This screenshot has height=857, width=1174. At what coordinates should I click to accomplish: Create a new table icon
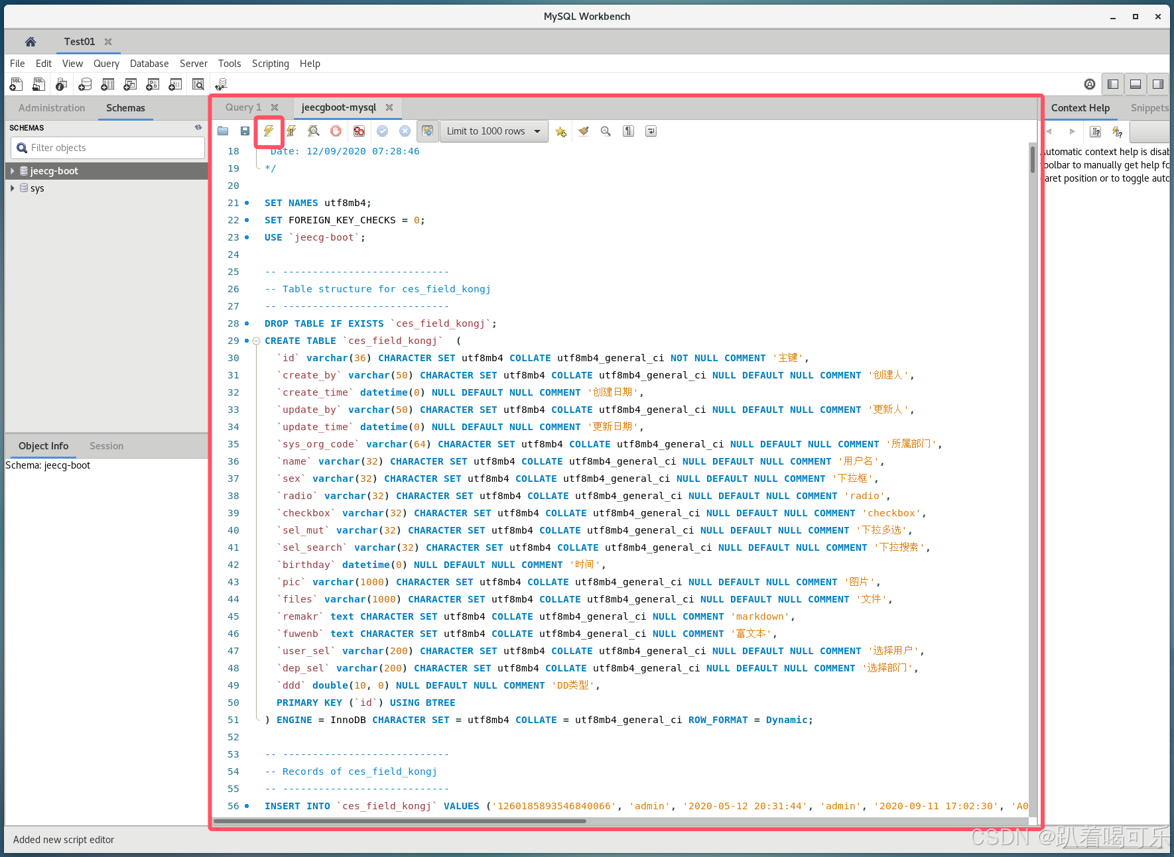[107, 84]
